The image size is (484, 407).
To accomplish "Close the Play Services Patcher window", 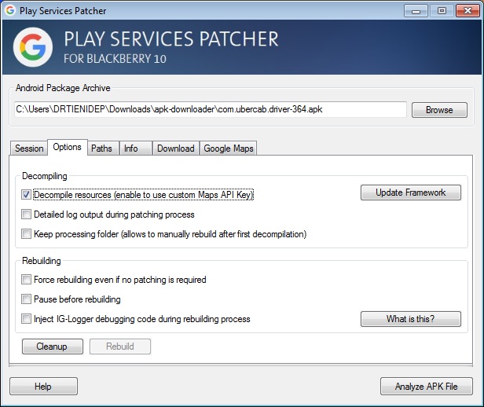I will point(467,11).
